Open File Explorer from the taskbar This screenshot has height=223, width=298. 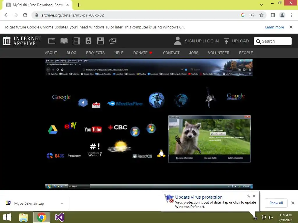click(24, 217)
